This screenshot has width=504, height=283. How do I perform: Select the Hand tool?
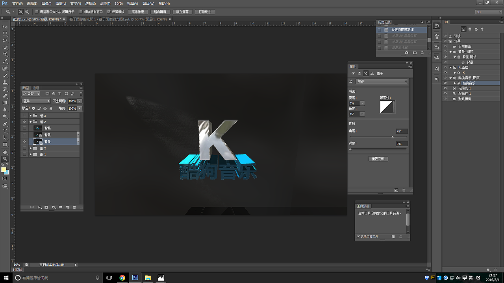[x=5, y=152]
